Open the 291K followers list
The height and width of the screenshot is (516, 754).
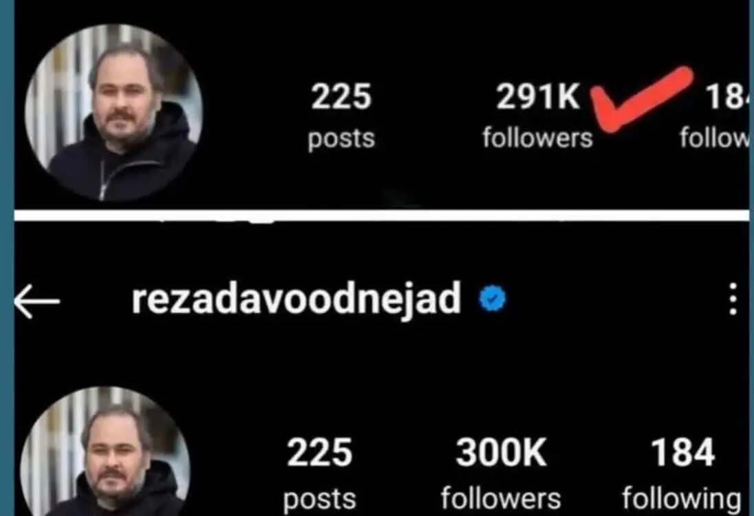[x=537, y=116]
